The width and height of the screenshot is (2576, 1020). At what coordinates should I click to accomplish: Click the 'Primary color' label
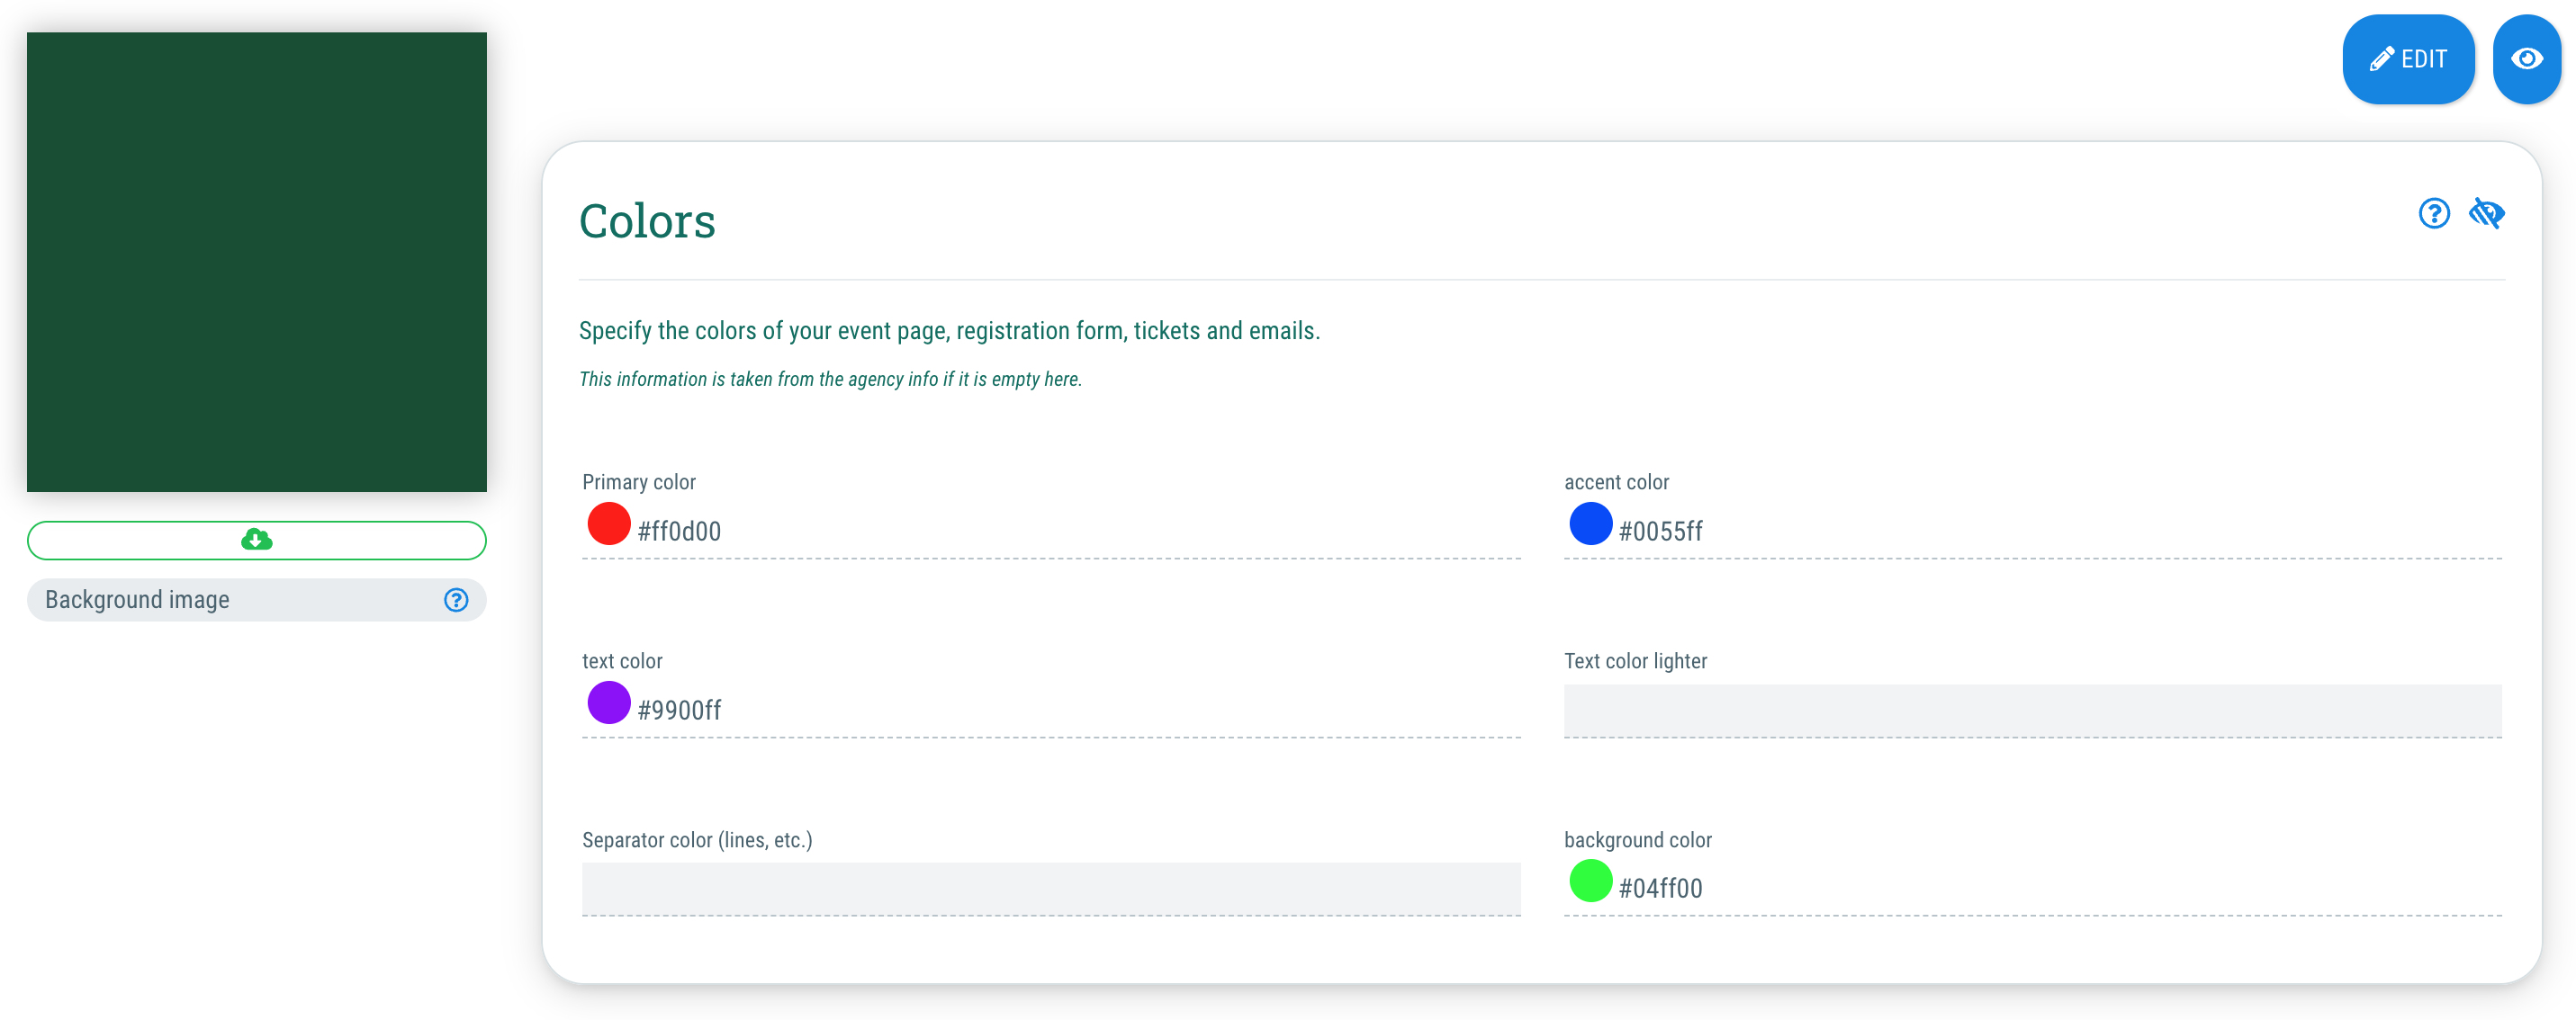pyautogui.click(x=639, y=481)
